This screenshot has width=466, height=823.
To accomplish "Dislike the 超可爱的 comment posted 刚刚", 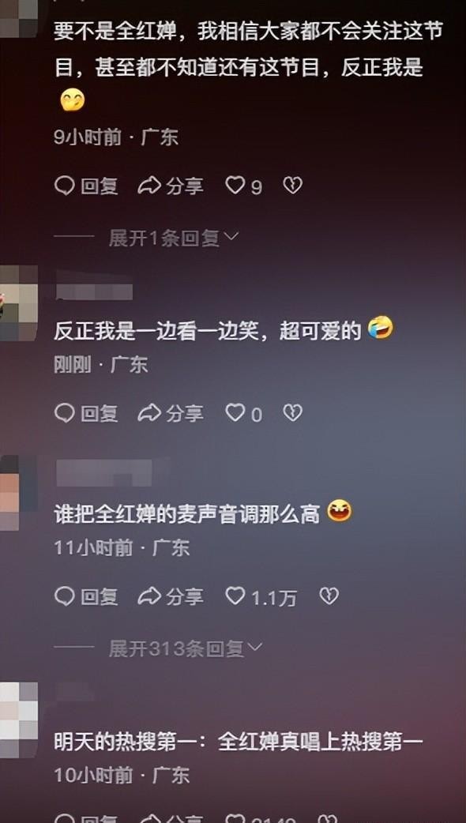I will tap(293, 413).
